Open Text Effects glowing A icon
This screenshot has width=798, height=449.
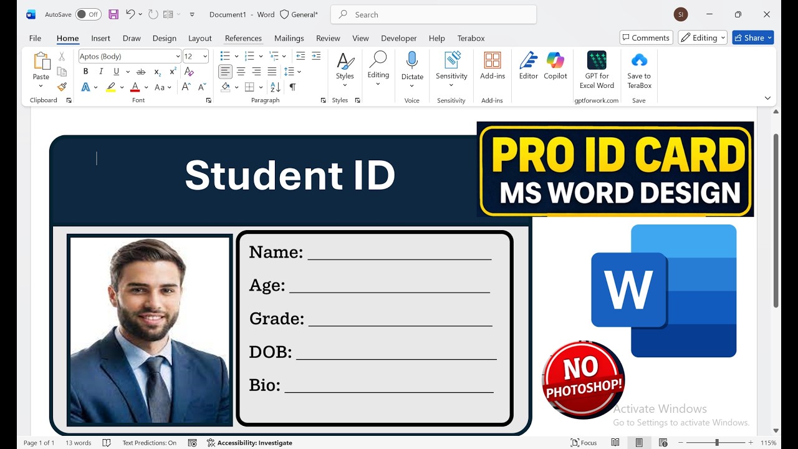click(x=85, y=87)
